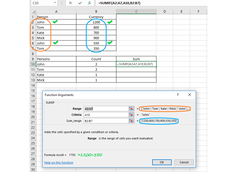Collapse dialog using the Range field selector icon
237x172 pixels.
tap(131, 109)
